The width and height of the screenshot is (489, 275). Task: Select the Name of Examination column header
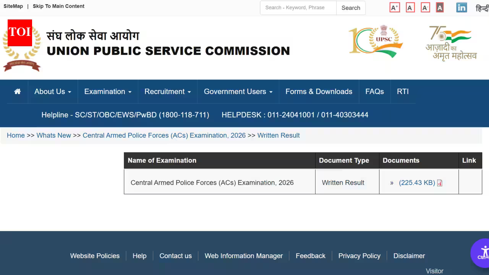(x=220, y=160)
